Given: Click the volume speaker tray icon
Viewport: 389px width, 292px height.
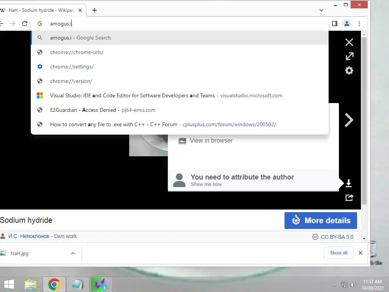Looking at the screenshot, I should tap(353, 285).
